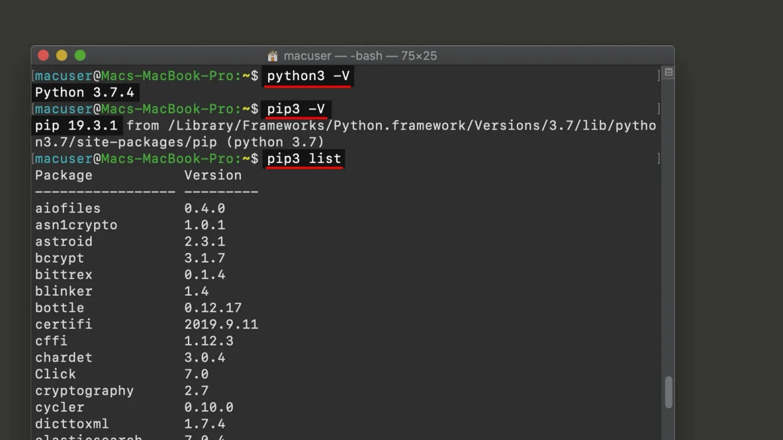Click the 'pip3 list' command text
The width and height of the screenshot is (783, 440).
[304, 158]
